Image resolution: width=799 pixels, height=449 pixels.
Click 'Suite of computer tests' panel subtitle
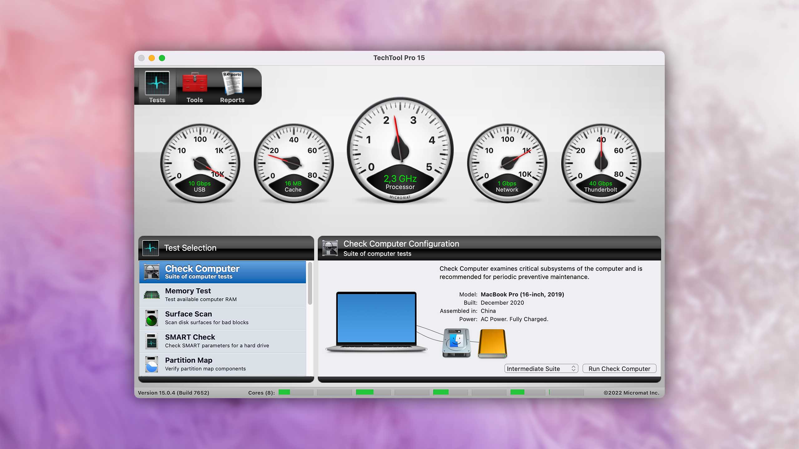[377, 254]
